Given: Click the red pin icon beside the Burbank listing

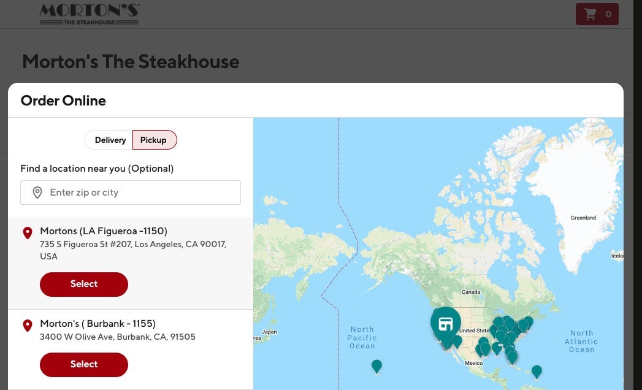Looking at the screenshot, I should coord(28,326).
